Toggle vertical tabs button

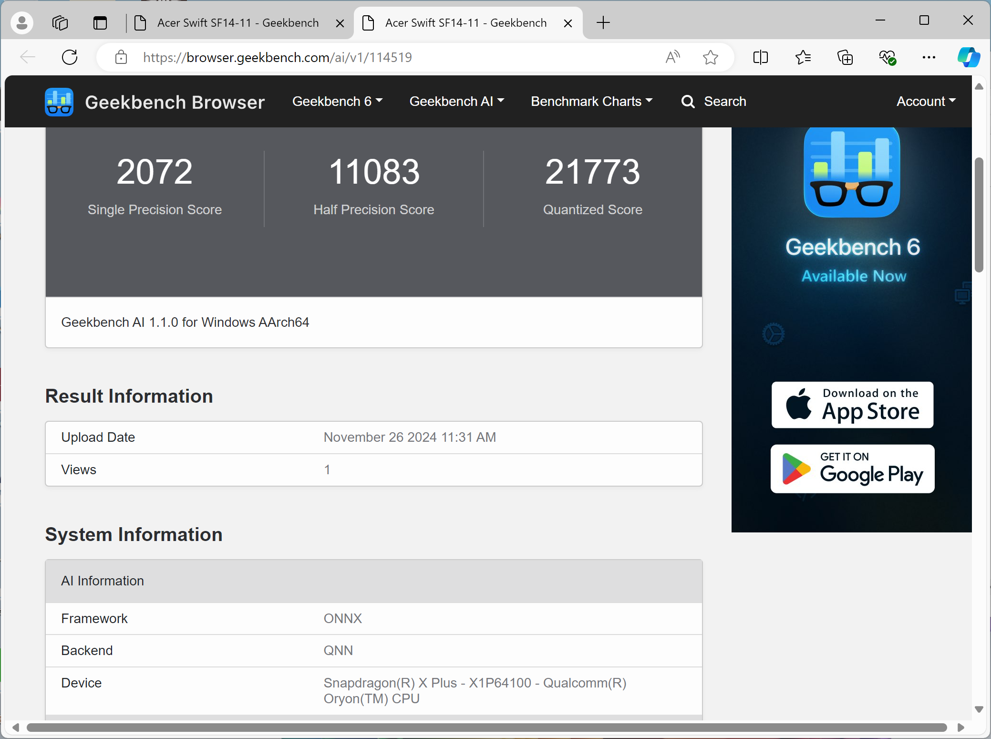tap(100, 22)
